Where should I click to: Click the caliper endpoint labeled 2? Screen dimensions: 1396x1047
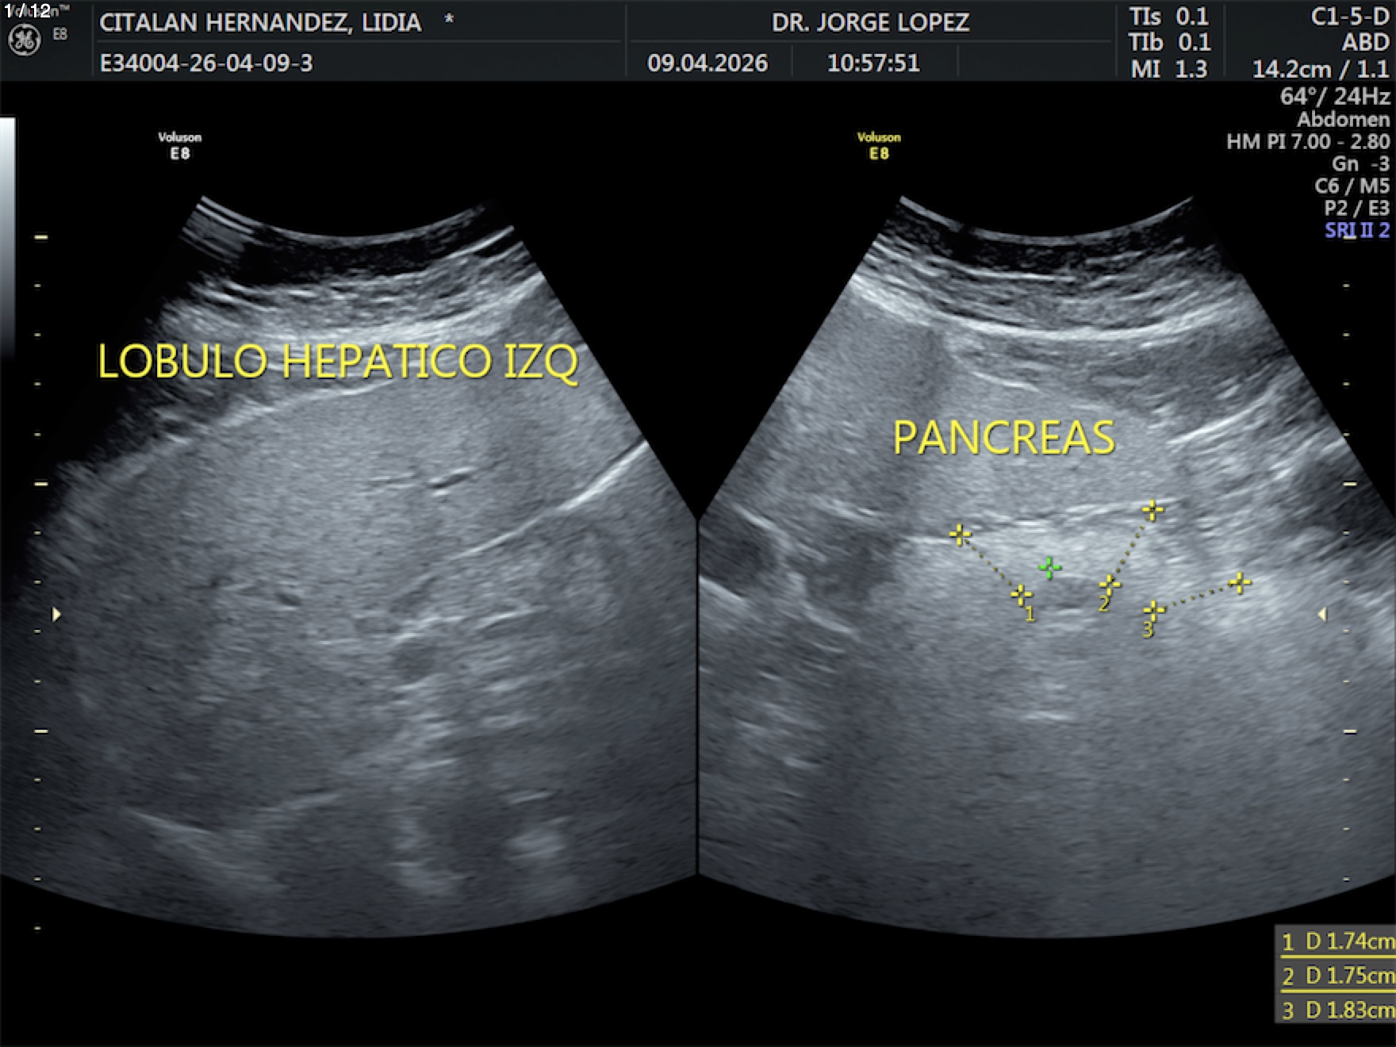pos(1109,585)
